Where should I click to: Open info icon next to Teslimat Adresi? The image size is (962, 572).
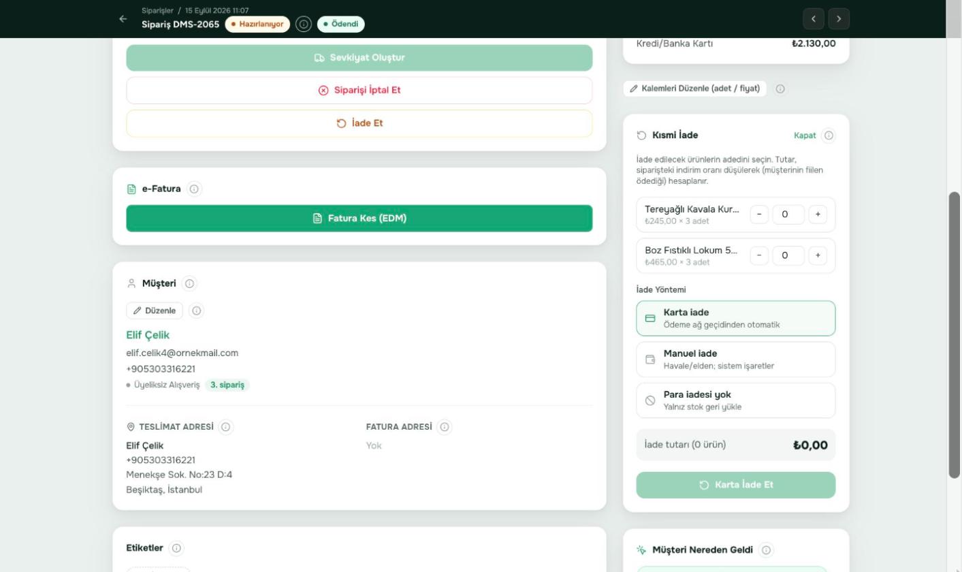tap(226, 427)
